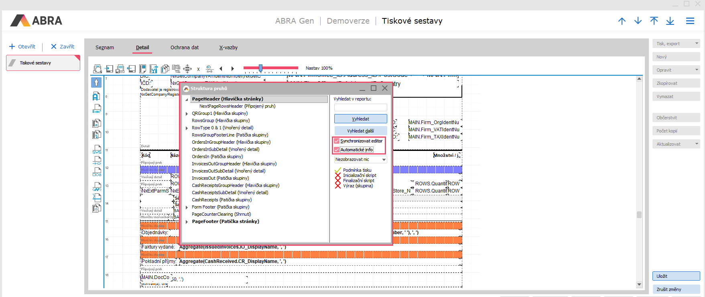Open the Ochrana dat tab
The image size is (705, 297).
point(185,47)
